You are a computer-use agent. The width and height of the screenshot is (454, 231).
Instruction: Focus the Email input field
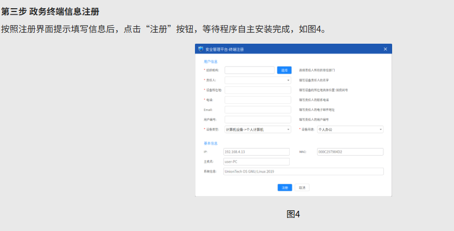(x=257, y=110)
